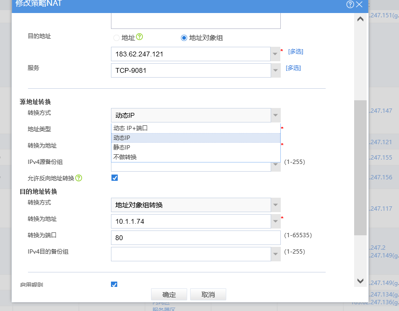Viewport: 399px width, 311px height.
Task: Expand the 183.62.247.121 destination address dropdown
Action: click(x=275, y=54)
